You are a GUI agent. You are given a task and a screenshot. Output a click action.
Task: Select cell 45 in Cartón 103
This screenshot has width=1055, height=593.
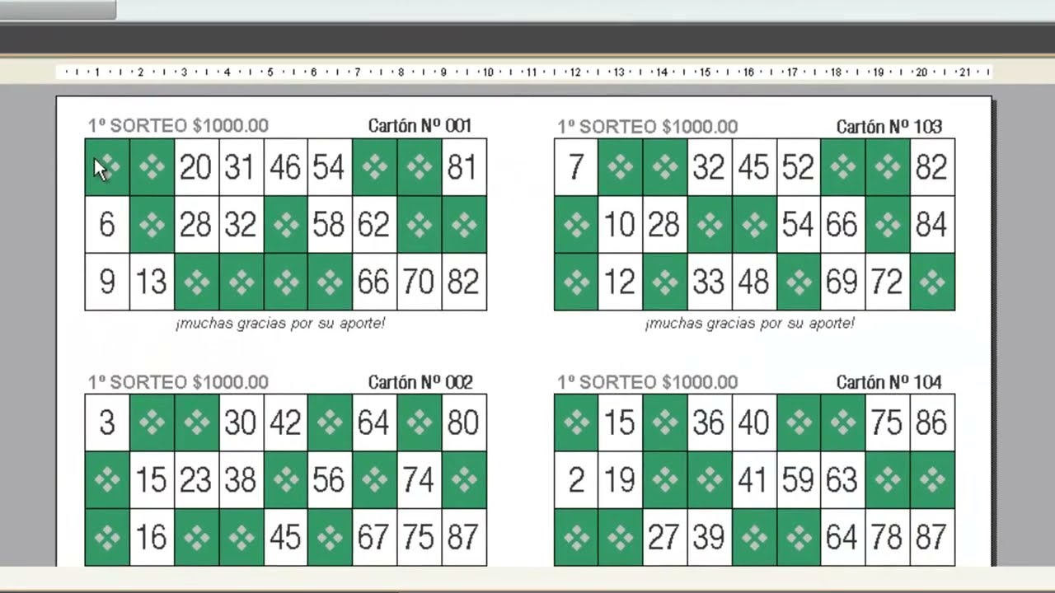click(x=754, y=167)
